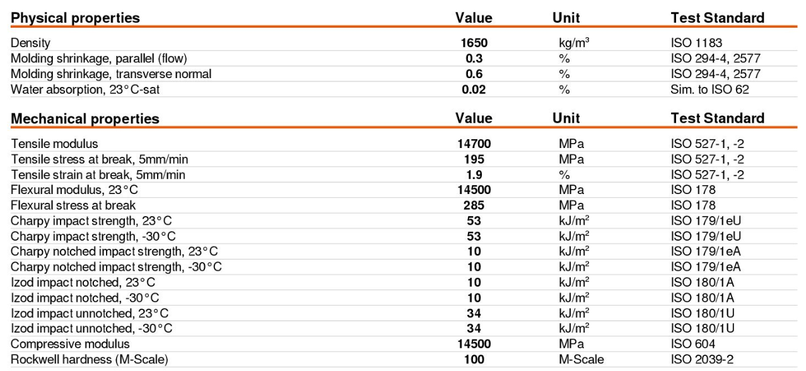Select the Sim. to ISO 62 standard

[x=710, y=89]
